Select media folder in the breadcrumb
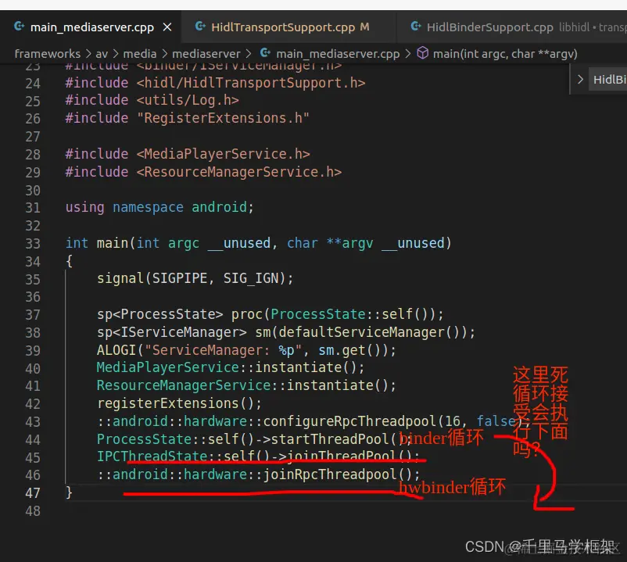Screen dimensions: 627x562 (x=140, y=54)
